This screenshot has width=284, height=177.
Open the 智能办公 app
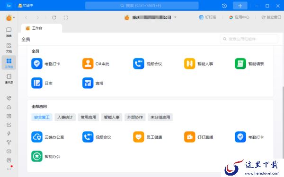[x=45, y=156]
